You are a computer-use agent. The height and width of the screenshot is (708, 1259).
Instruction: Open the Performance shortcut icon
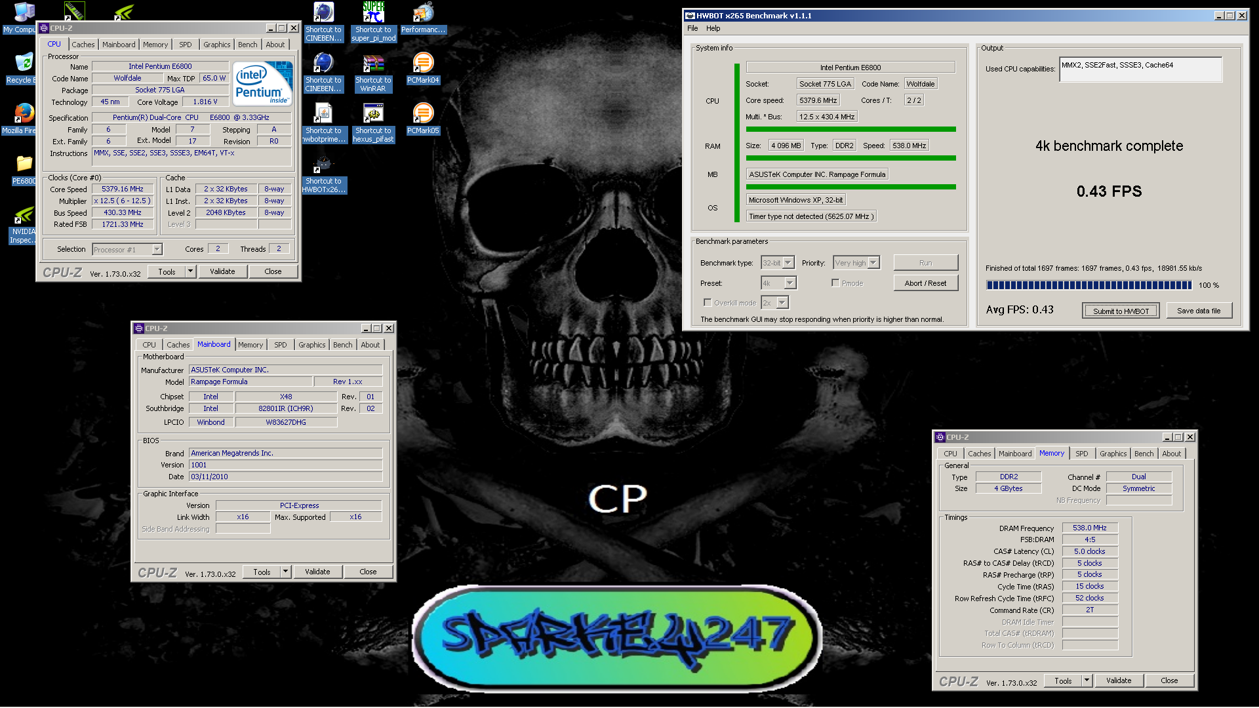click(423, 18)
